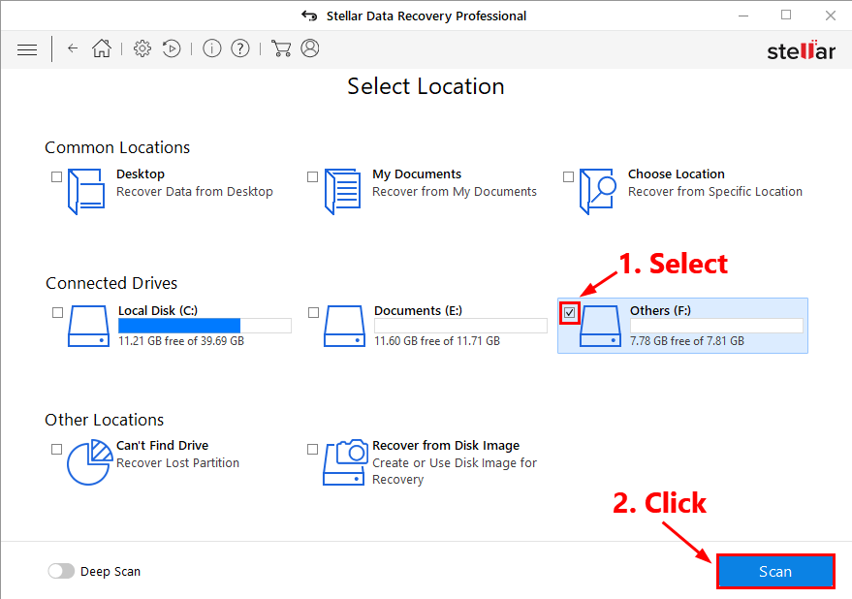Click the Desktop location icon

pos(86,191)
